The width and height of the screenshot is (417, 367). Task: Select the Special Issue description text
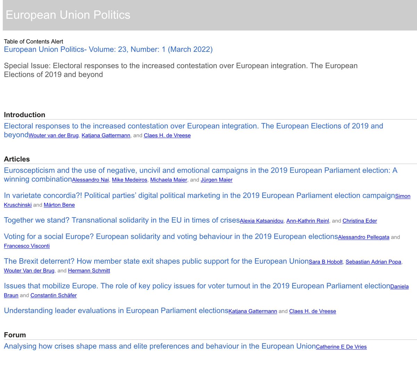point(181,70)
